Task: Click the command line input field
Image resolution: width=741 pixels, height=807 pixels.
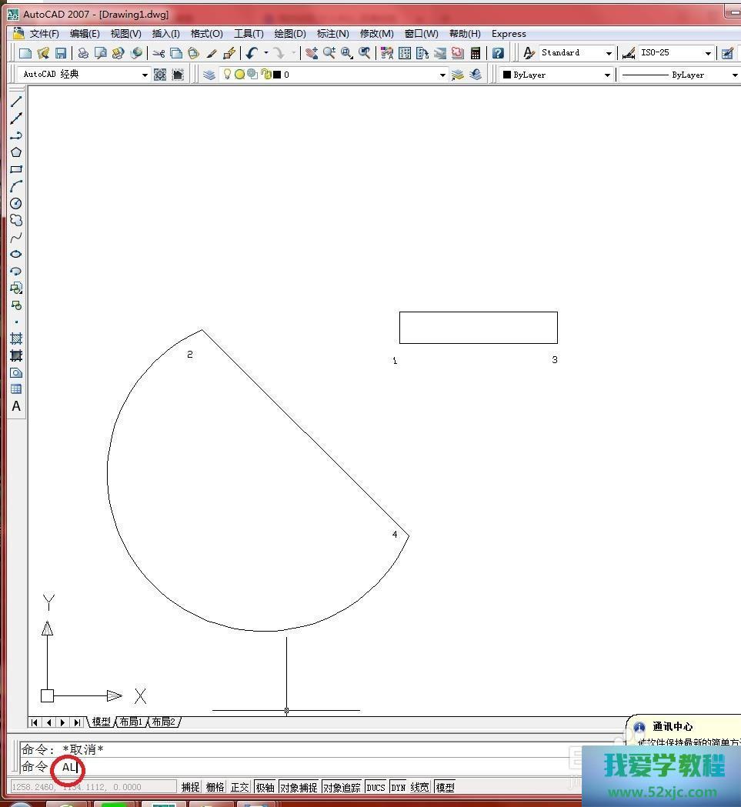Action: pyautogui.click(x=308, y=767)
